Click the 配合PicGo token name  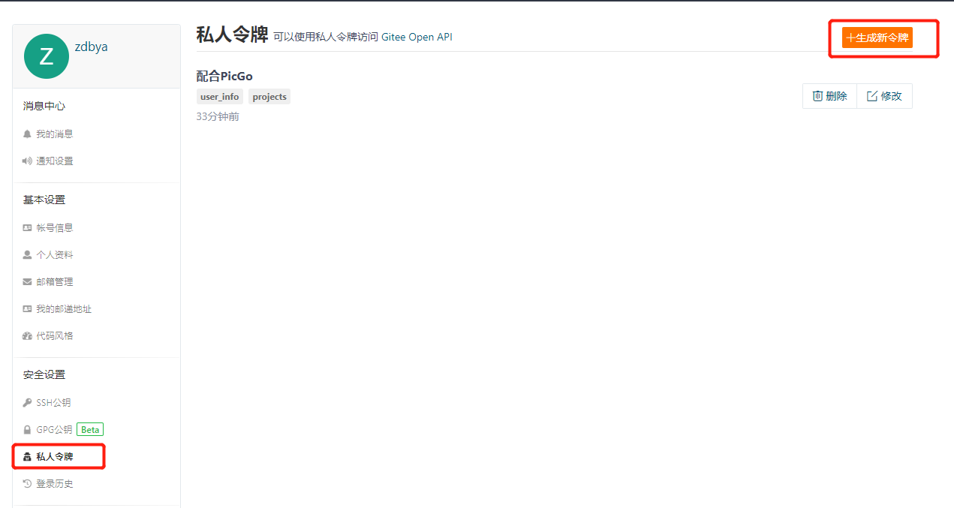(x=224, y=76)
